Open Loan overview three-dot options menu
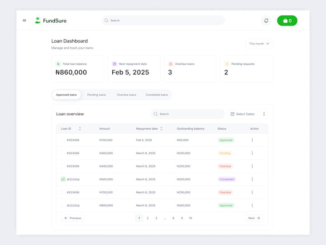Image resolution: width=326 pixels, height=245 pixels. pyautogui.click(x=264, y=114)
